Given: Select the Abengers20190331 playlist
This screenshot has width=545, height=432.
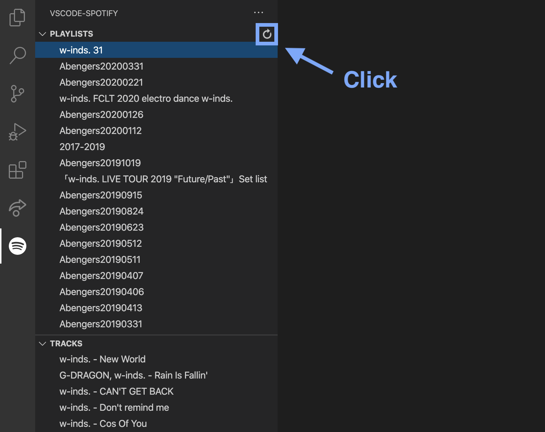Looking at the screenshot, I should coord(101,324).
